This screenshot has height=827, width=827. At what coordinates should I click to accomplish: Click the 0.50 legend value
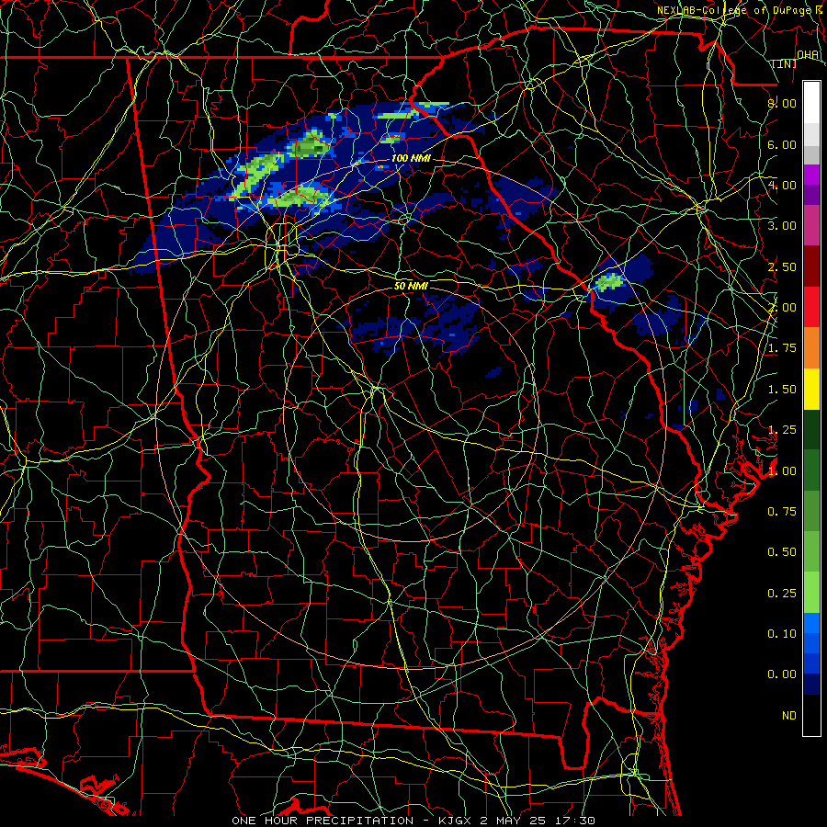tap(782, 551)
